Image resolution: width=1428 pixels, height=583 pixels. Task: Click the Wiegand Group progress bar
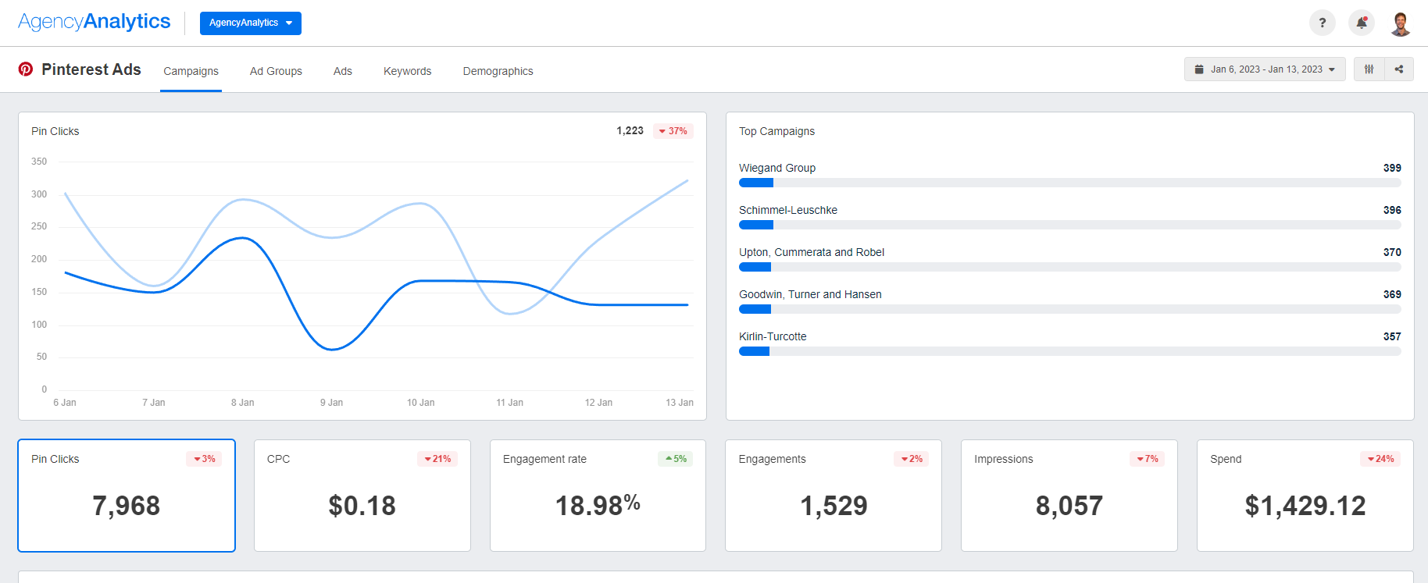coord(1069,183)
